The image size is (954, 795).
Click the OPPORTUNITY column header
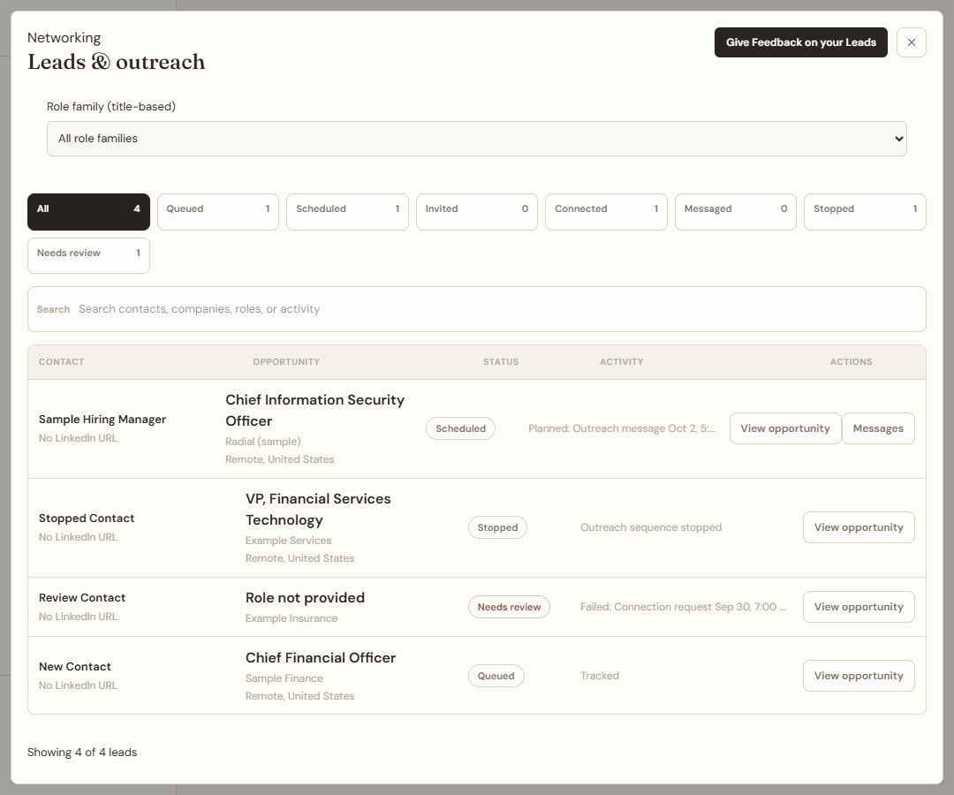click(286, 362)
